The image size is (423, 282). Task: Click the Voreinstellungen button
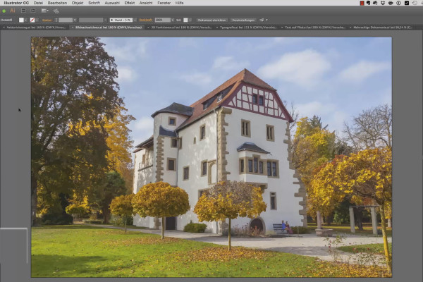coord(243,20)
